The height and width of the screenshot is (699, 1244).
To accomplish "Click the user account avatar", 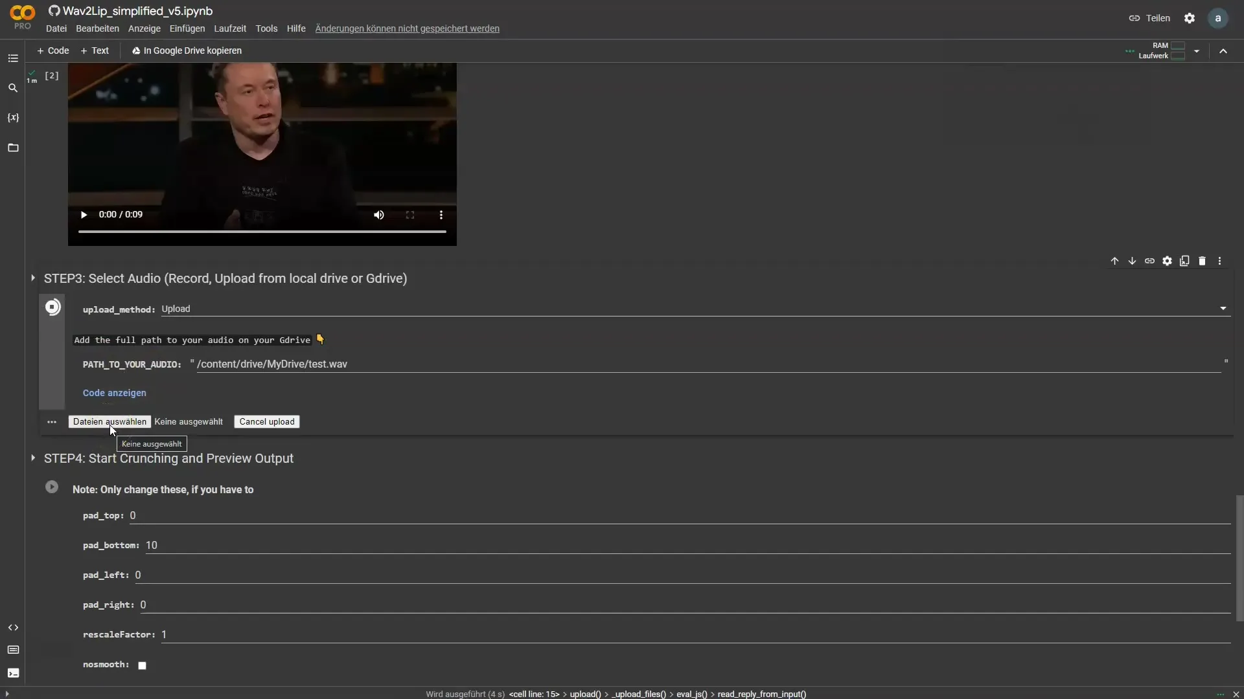I will coord(1218,18).
